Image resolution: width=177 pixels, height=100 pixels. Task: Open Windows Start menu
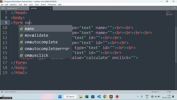point(60,97)
